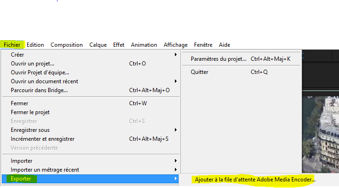Image resolution: width=339 pixels, height=188 pixels.
Task: Choose Ouvrir Projet d'équipe...
Action: pos(90,72)
